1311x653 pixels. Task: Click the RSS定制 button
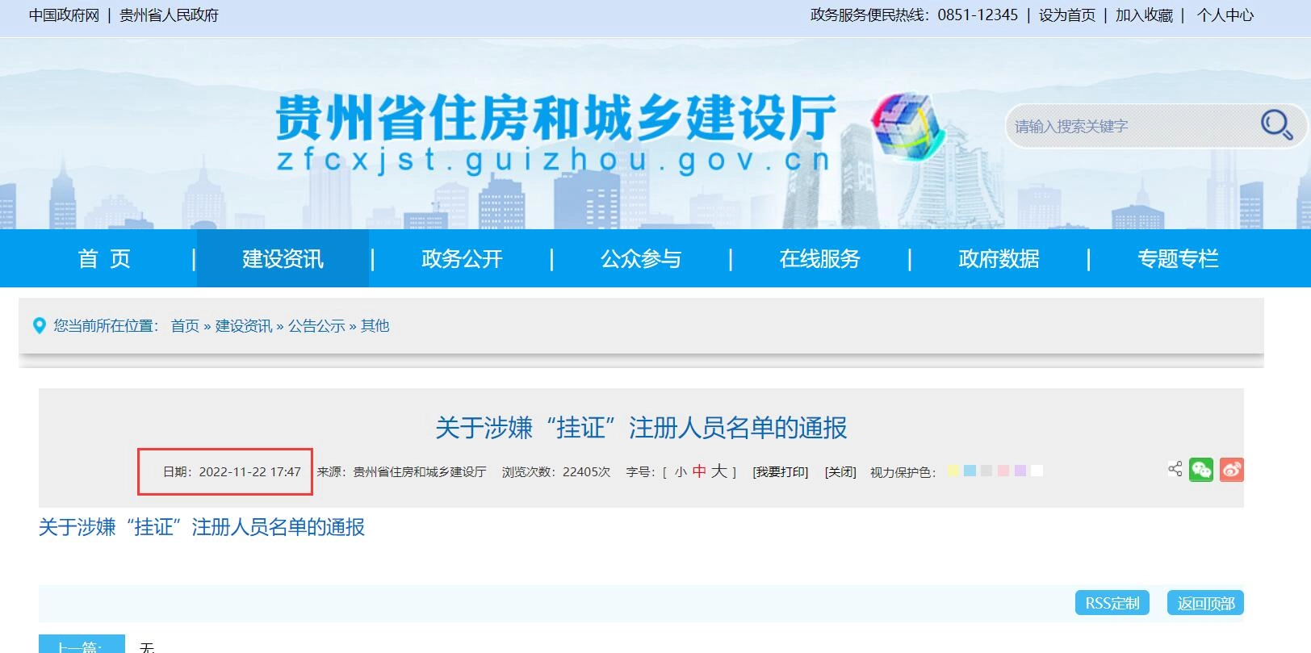click(x=1112, y=603)
